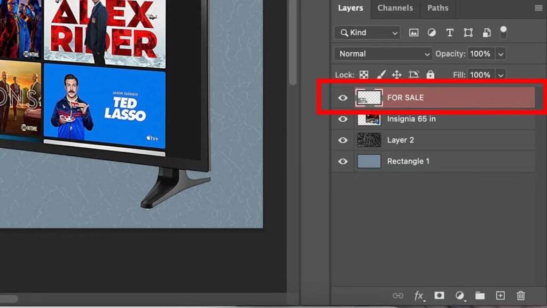Switch to the Channels tab

tap(395, 8)
